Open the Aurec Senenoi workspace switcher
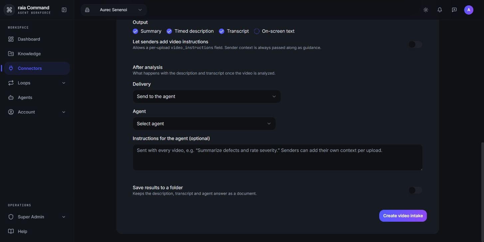Viewport: 484px width, 242px height. click(114, 10)
